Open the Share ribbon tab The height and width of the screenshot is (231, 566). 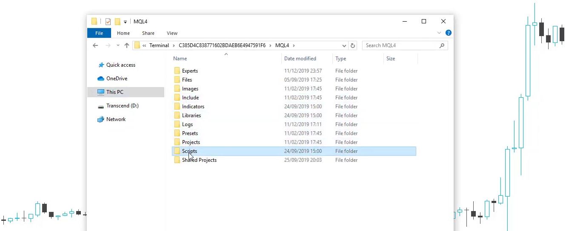148,33
